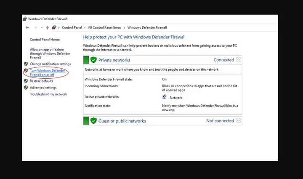Screen dimensions: 303x179
Task: Open the chevron after All Control Panel Items
Action: point(124,28)
